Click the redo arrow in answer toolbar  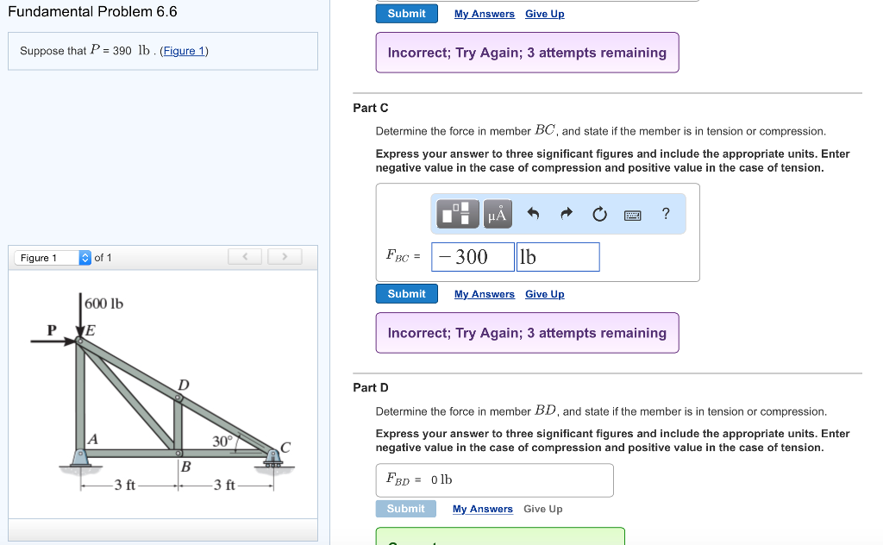tap(566, 214)
